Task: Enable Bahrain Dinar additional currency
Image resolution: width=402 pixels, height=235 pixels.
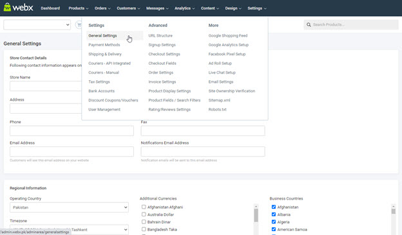Action: pos(144,222)
